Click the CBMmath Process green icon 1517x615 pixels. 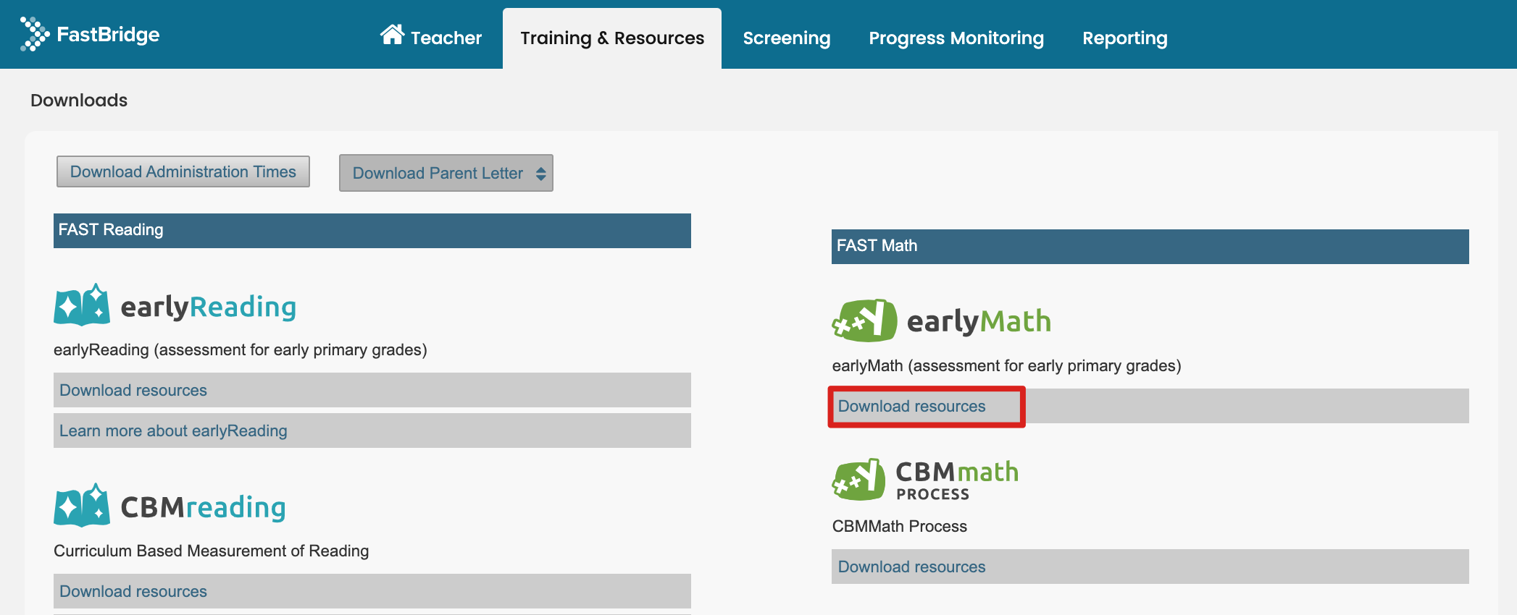[858, 480]
